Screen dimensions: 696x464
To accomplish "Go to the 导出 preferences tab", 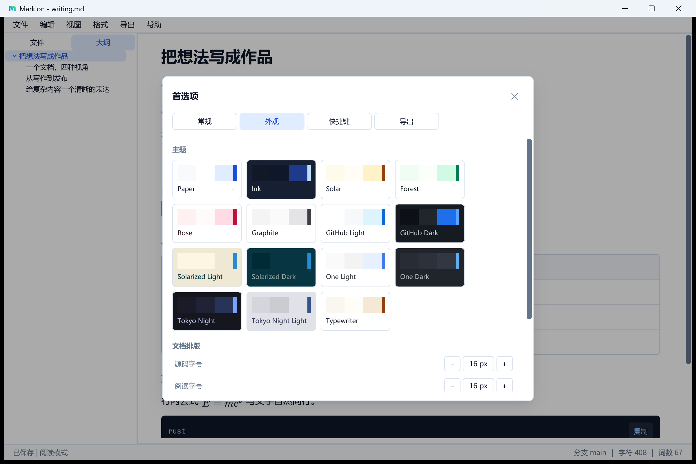I will pyautogui.click(x=406, y=121).
